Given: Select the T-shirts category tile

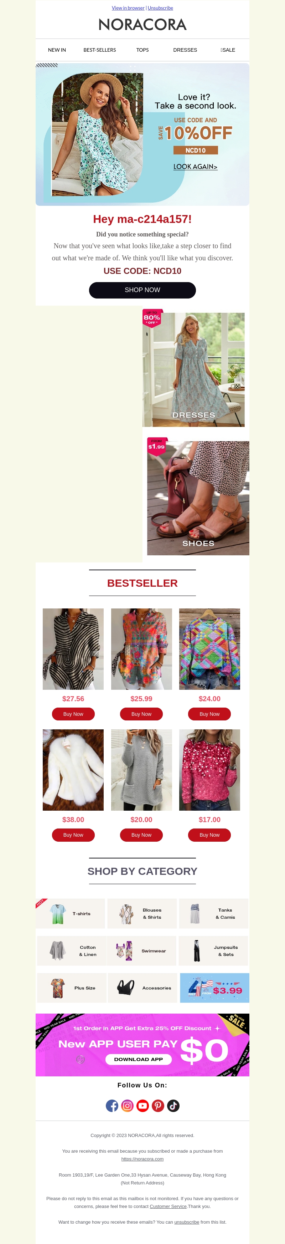Looking at the screenshot, I should 71,913.
